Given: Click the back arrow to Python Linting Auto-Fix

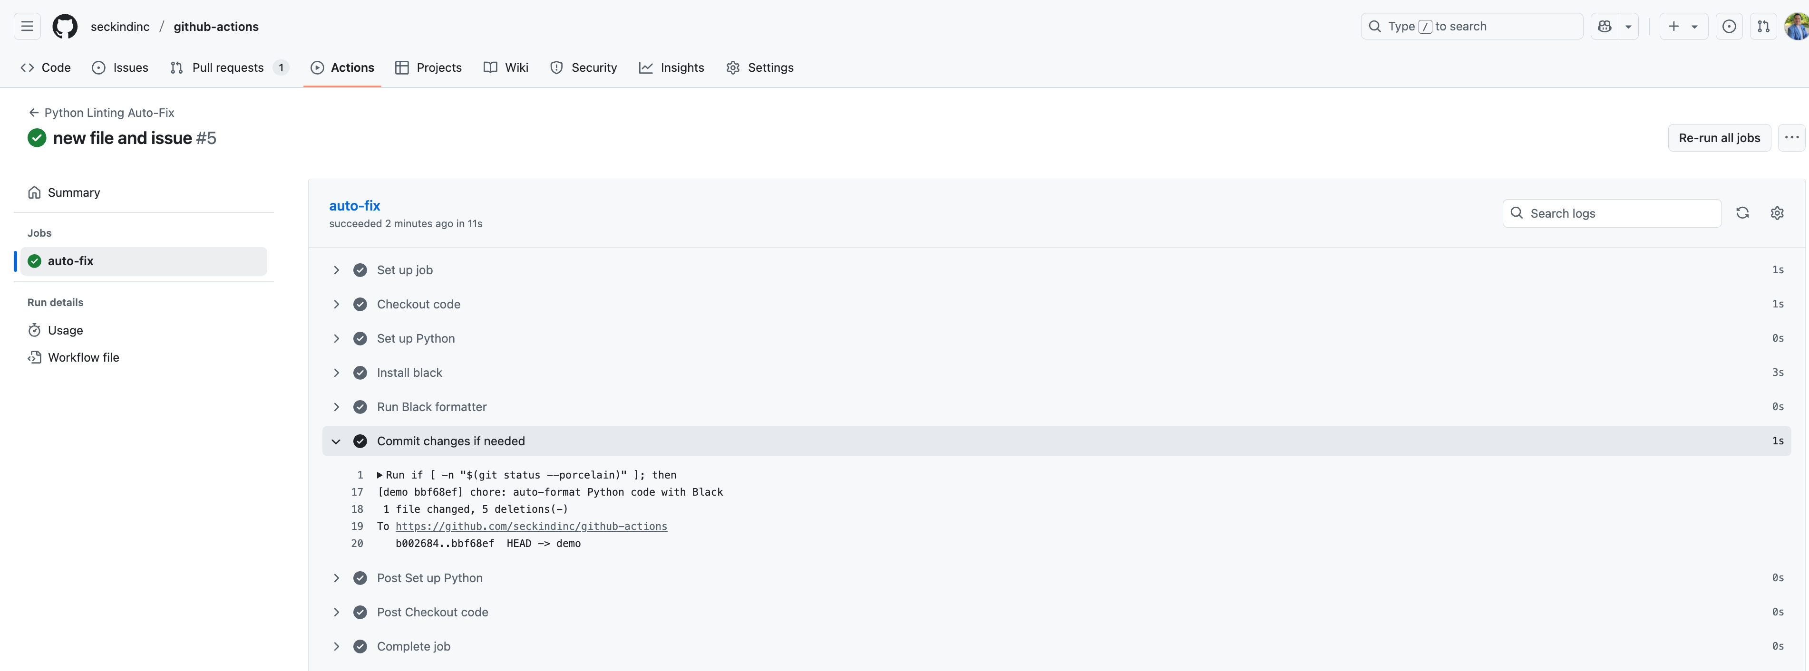Looking at the screenshot, I should pyautogui.click(x=33, y=112).
